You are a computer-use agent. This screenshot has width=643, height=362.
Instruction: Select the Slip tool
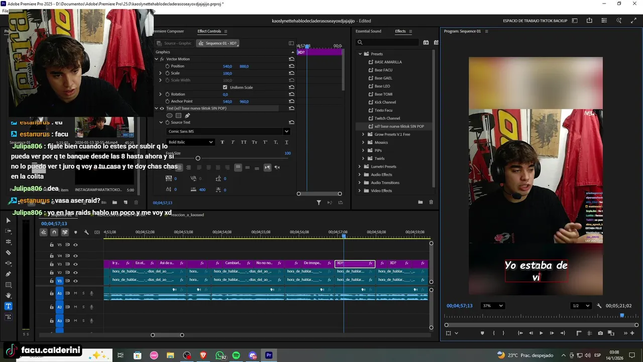8,263
